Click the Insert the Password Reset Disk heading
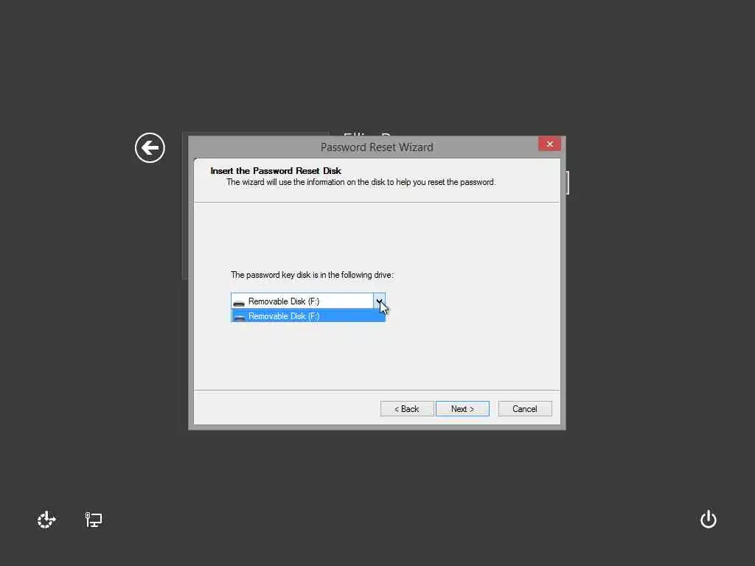 pyautogui.click(x=276, y=171)
